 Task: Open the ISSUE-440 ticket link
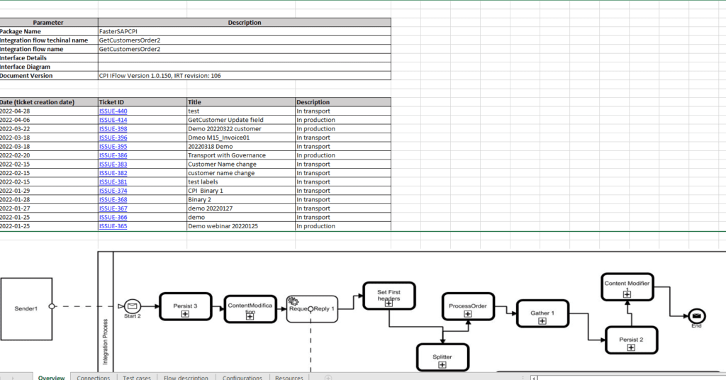click(x=113, y=111)
